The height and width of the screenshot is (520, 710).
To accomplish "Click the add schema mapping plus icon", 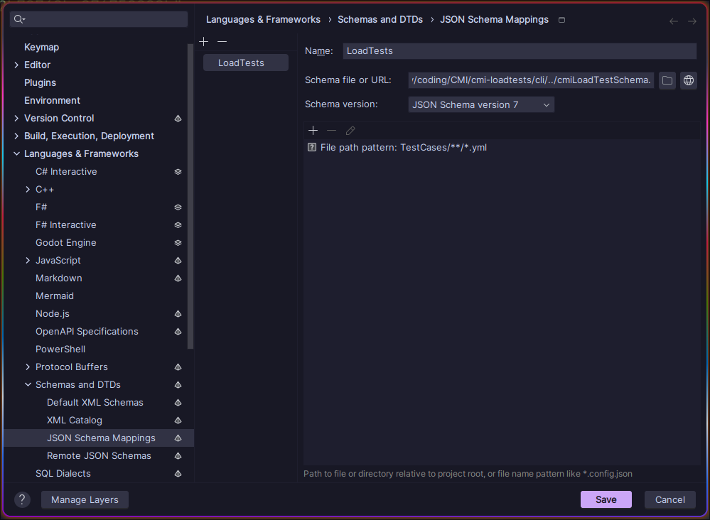I will (204, 42).
